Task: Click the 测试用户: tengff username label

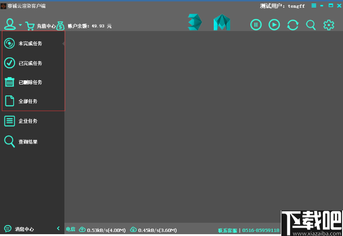Action: [x=282, y=6]
